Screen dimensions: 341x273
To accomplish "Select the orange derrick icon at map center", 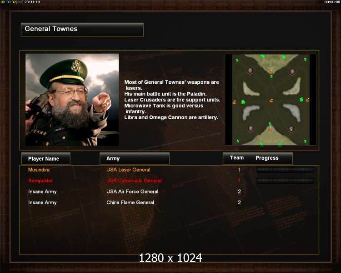I will tap(271, 101).
